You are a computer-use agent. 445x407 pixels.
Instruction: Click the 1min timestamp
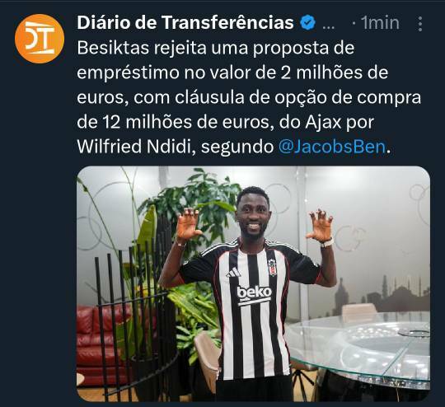coord(380,23)
